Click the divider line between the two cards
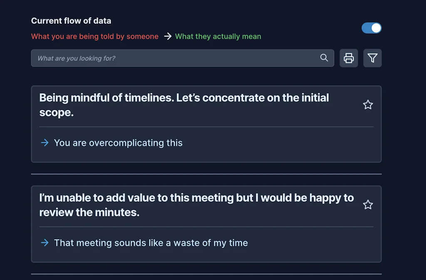 point(206,174)
